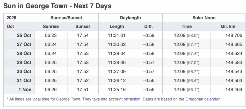Click the Sunrise column header

coord(51,26)
